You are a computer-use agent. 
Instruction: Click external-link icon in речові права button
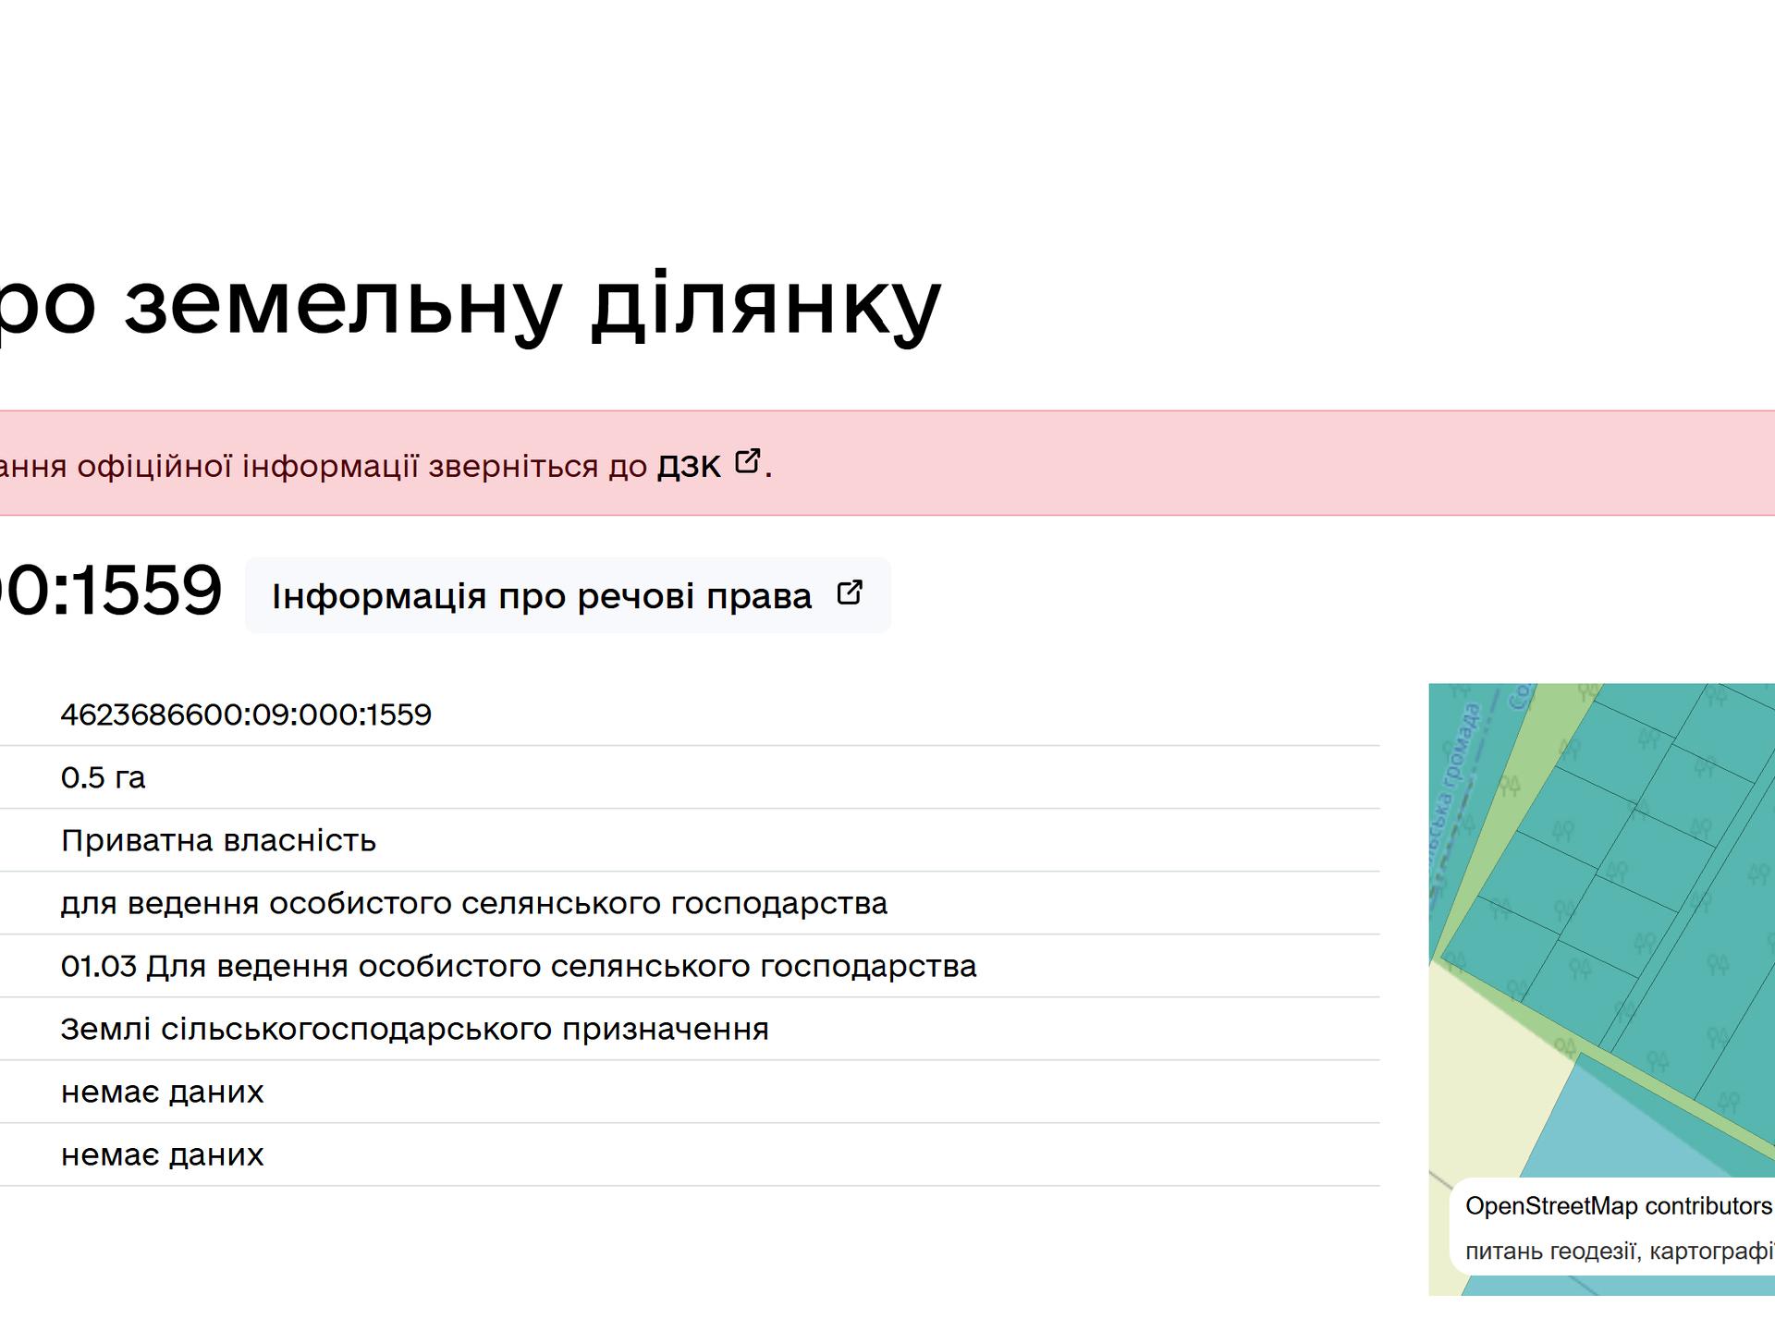coord(849,592)
